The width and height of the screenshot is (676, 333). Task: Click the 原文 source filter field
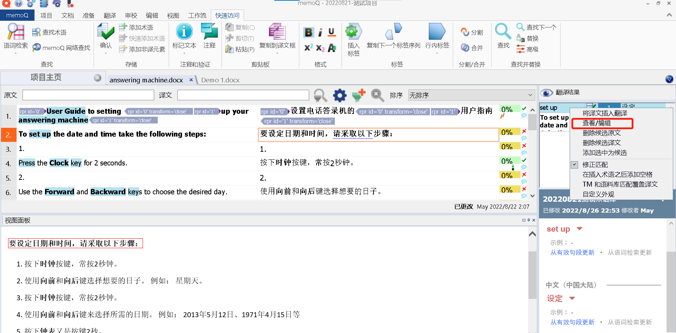pyautogui.click(x=88, y=95)
